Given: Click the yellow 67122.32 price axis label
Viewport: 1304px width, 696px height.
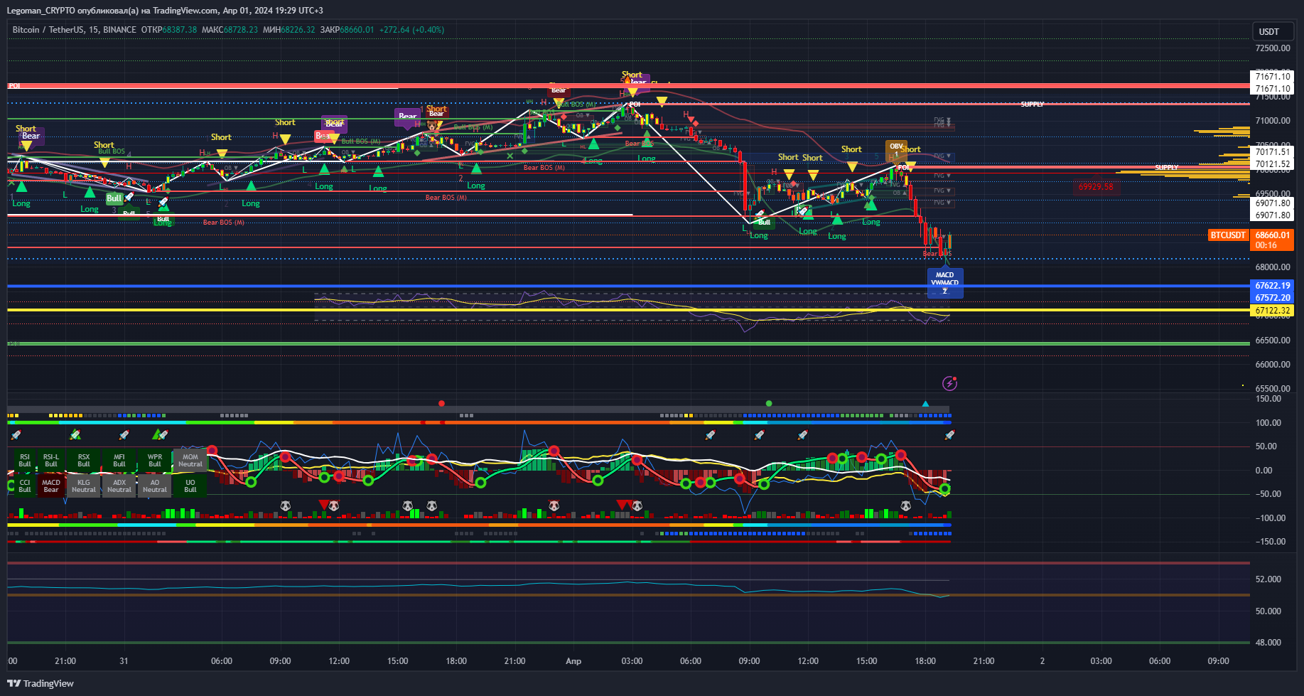Looking at the screenshot, I should [1272, 311].
